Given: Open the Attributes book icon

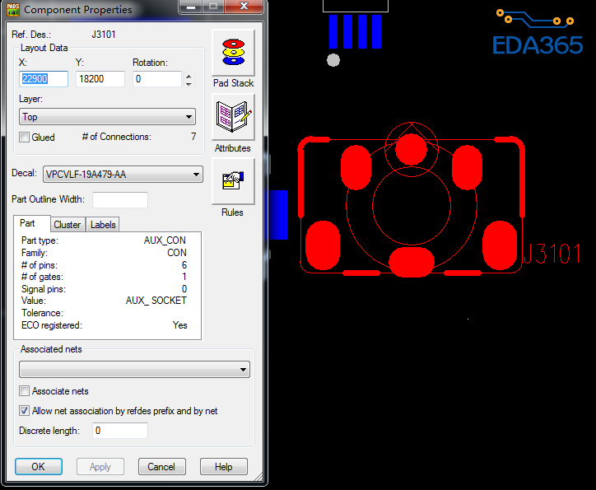Looking at the screenshot, I should 233,117.
